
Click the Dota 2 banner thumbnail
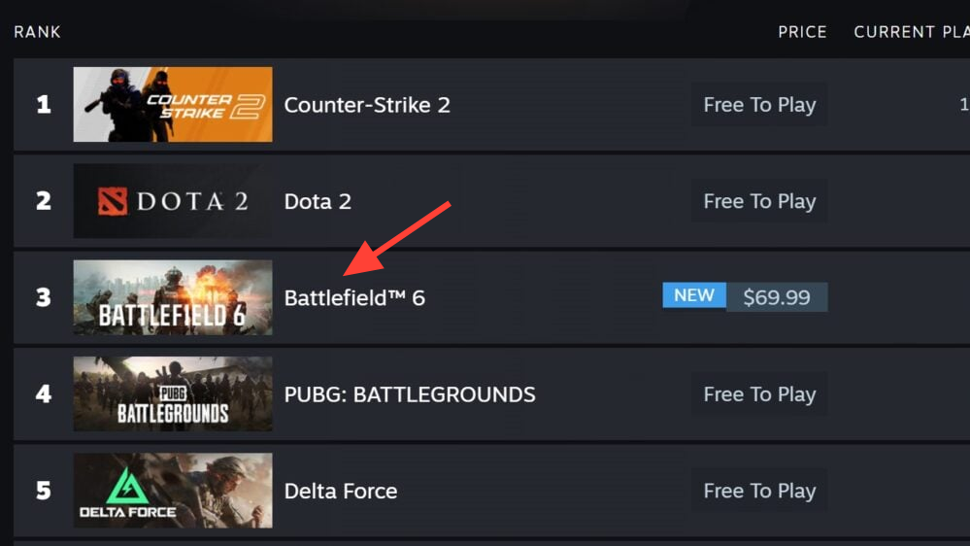point(173,201)
